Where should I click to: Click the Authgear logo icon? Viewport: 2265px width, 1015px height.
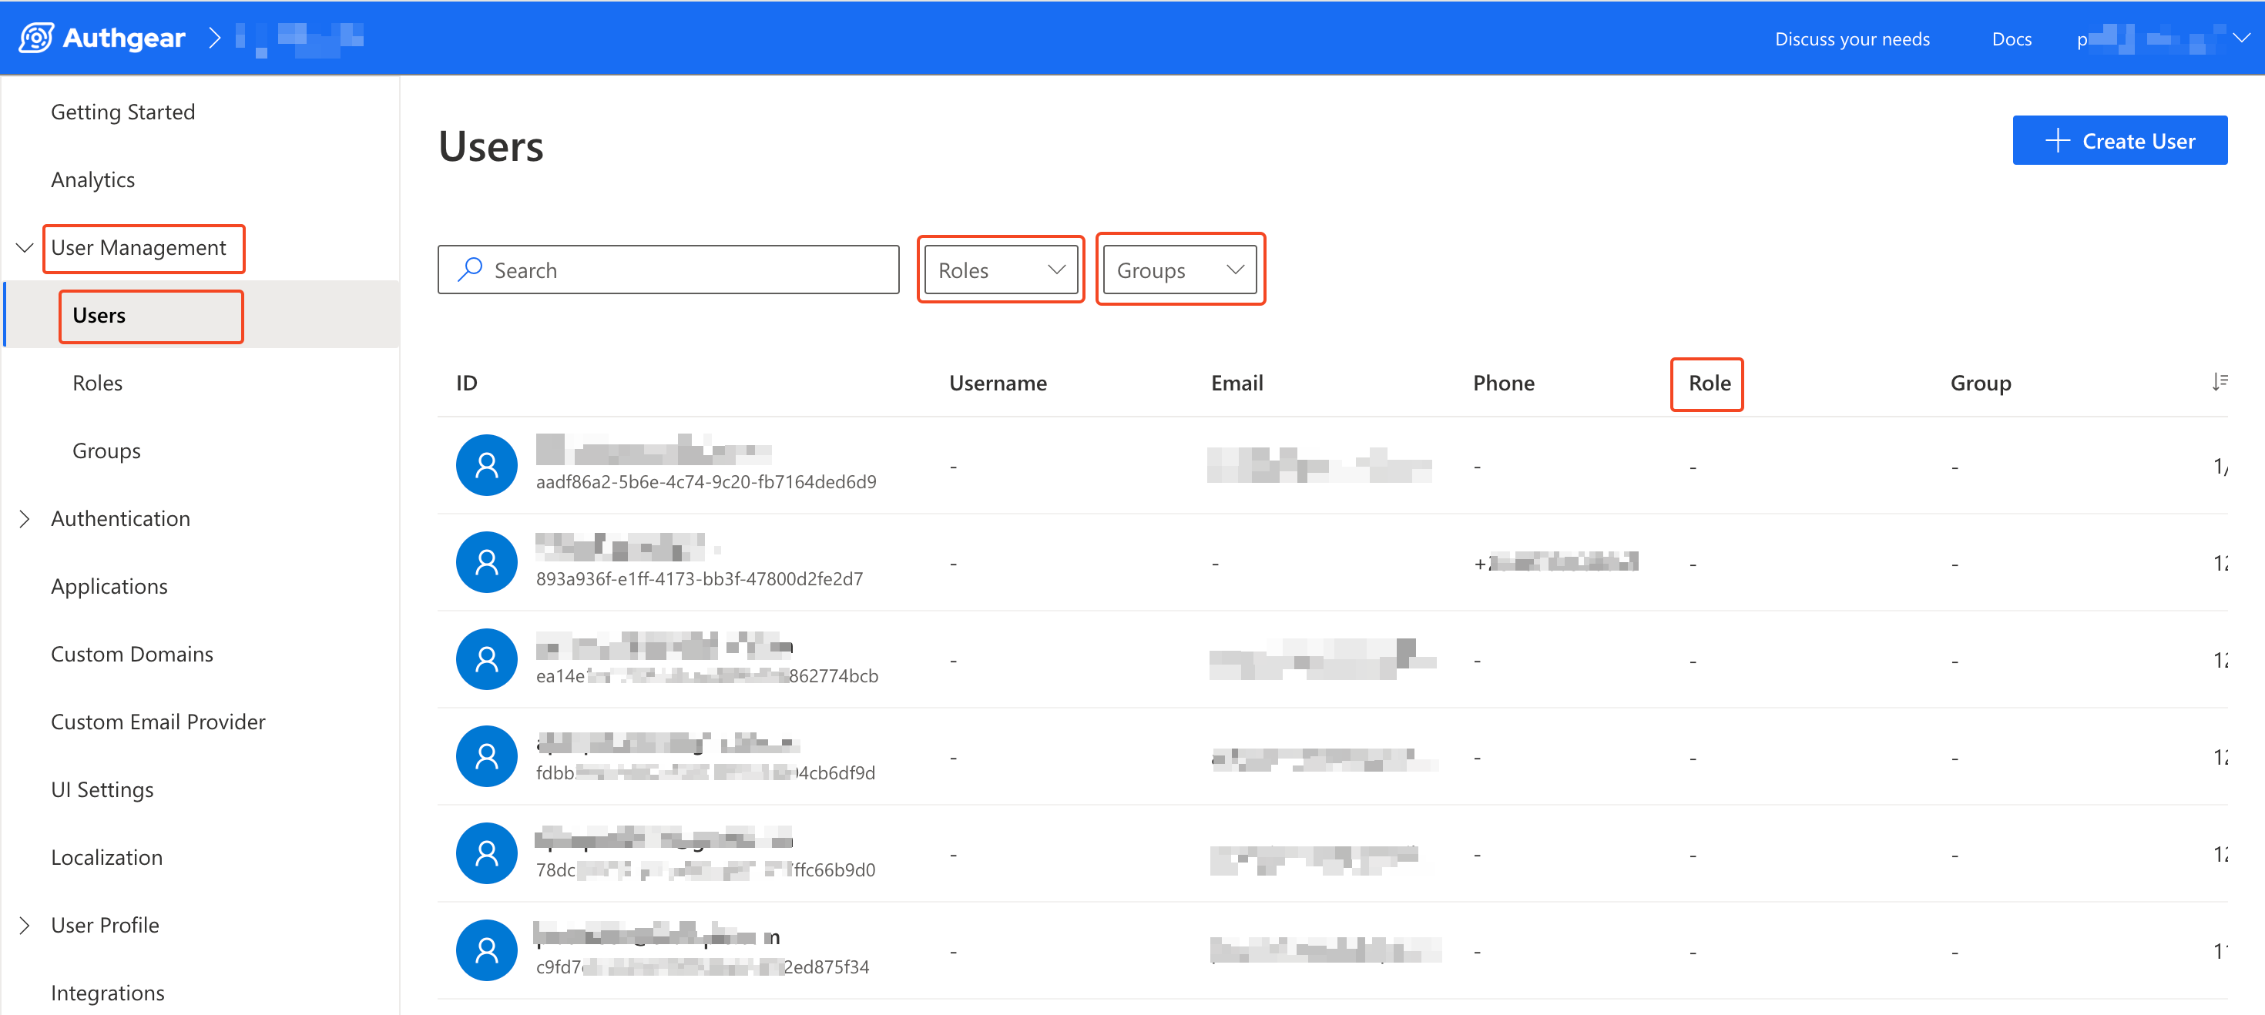click(x=36, y=38)
